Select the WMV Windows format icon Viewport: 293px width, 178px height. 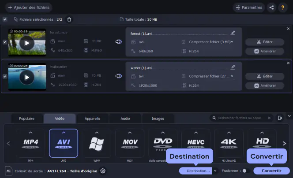pyautogui.click(x=97, y=143)
